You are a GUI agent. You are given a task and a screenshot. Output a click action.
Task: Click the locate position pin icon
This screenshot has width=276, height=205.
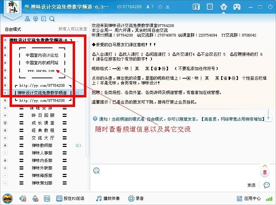pyautogui.click(x=36, y=18)
